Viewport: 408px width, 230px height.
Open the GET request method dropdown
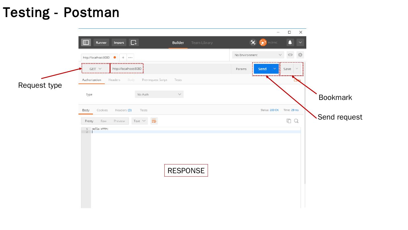(95, 69)
